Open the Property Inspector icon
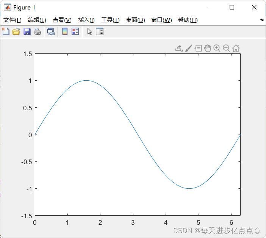This screenshot has height=238, width=266. click(100, 31)
